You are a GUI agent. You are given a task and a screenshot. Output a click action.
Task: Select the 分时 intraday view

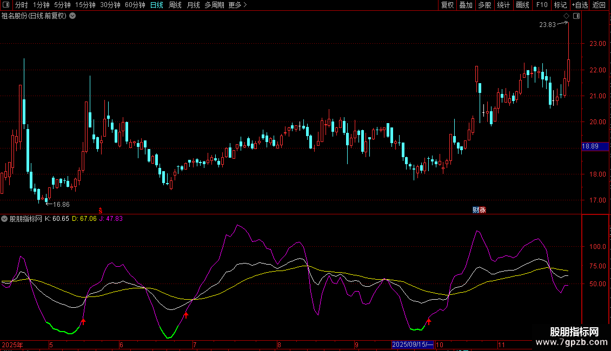click(x=21, y=5)
